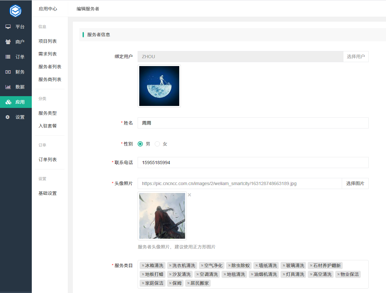Image resolution: width=386 pixels, height=293 pixels.
Task: Click the 选择用户 button
Action: [x=356, y=57]
